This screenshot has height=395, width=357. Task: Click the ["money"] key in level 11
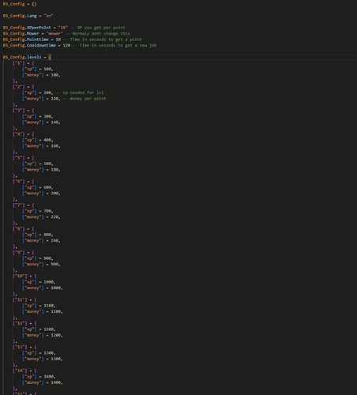[33, 311]
